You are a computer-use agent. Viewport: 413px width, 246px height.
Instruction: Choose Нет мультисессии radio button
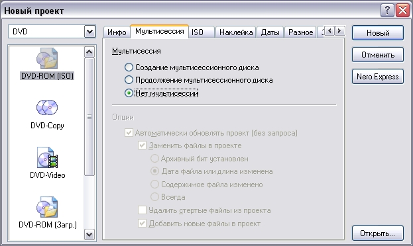(x=129, y=93)
